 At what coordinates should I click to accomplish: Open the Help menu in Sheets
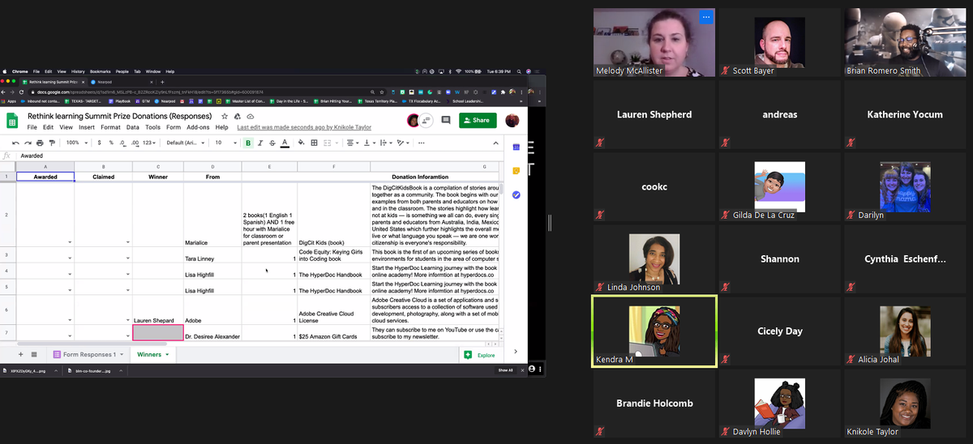coord(221,127)
